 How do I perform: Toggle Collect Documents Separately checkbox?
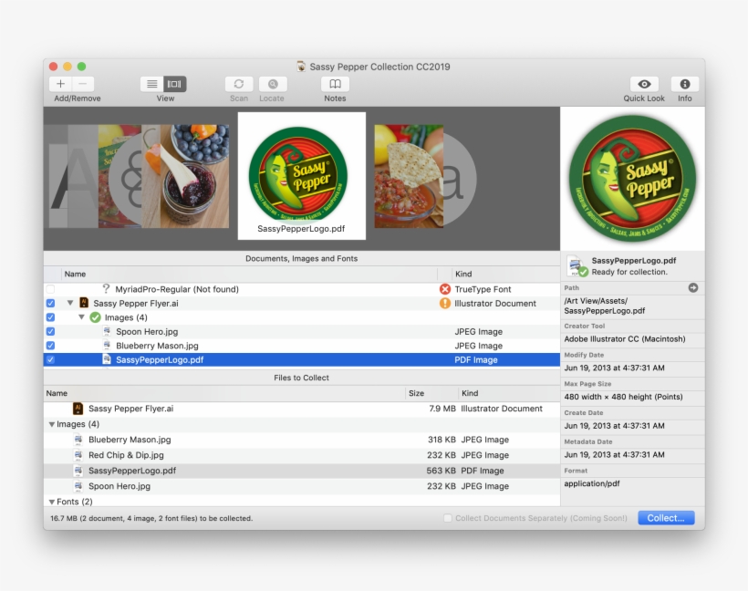pyautogui.click(x=448, y=518)
